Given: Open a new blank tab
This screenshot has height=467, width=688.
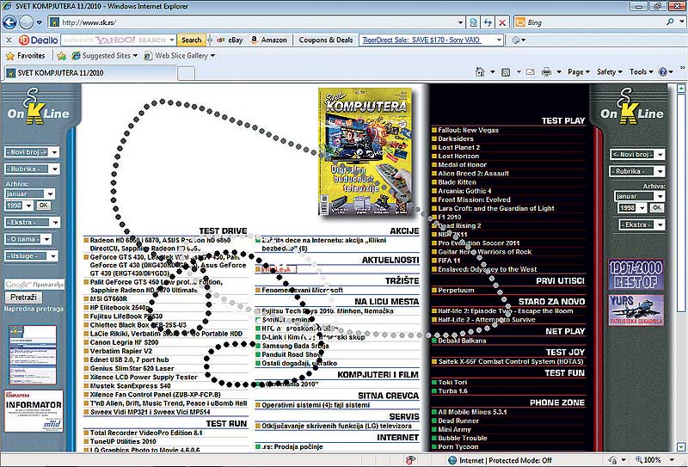Looking at the screenshot, I should (186, 73).
